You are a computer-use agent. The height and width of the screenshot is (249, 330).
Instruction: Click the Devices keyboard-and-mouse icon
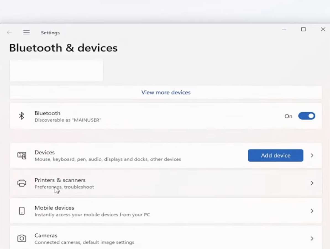[22, 156]
